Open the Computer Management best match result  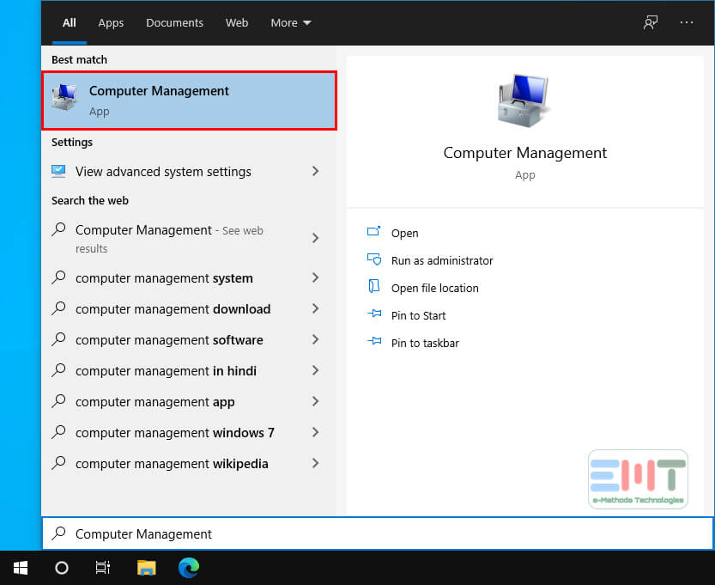(x=189, y=101)
